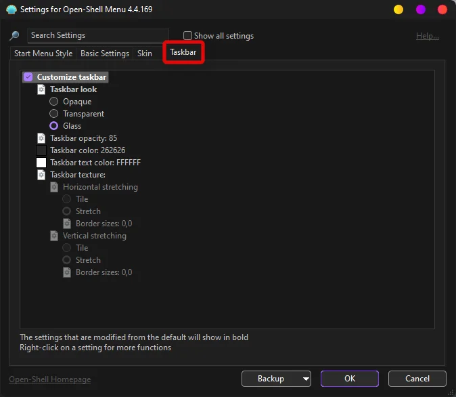Open the Backup dropdown menu
This screenshot has width=456, height=397.
pos(306,379)
